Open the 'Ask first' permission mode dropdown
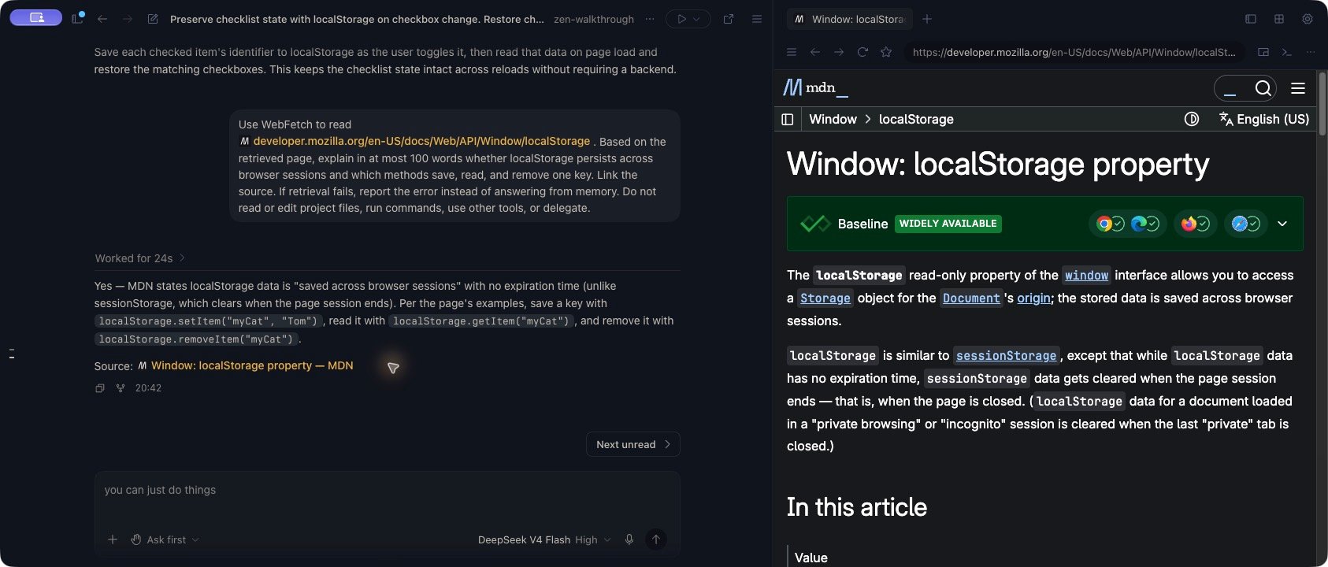This screenshot has height=567, width=1328. 165,539
